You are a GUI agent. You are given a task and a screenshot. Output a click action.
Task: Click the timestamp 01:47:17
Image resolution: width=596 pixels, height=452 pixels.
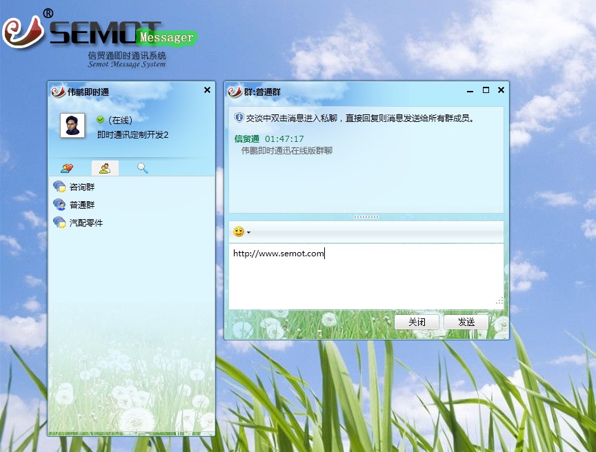284,139
